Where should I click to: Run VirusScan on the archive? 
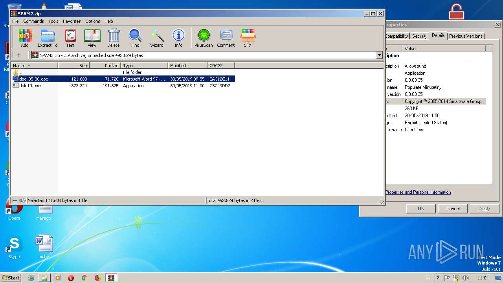click(x=204, y=38)
